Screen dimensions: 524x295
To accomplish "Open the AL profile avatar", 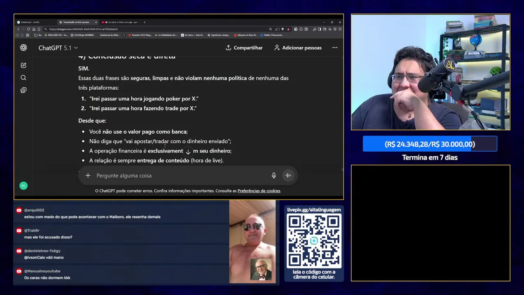I will click(23, 186).
